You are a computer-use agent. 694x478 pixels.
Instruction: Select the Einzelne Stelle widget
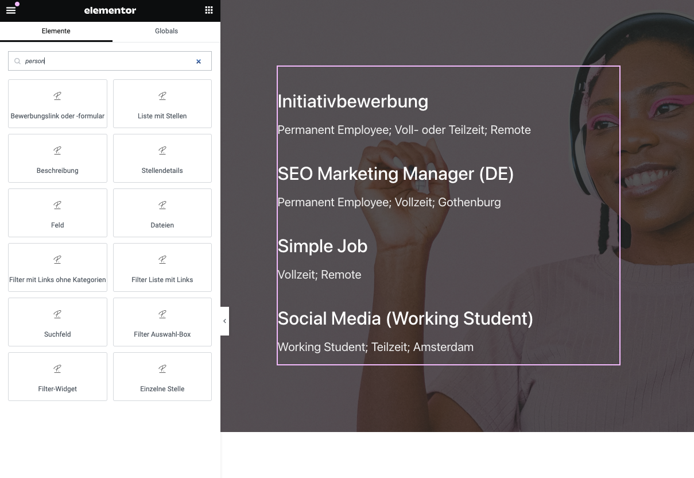(x=162, y=376)
